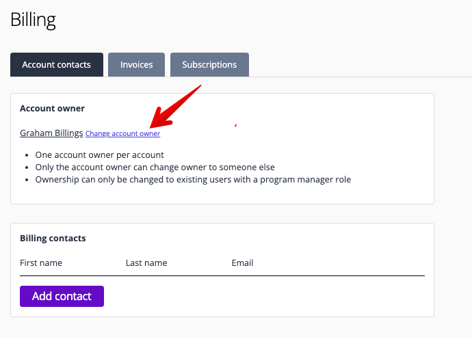Select the text 'One account owner per account'

100,155
